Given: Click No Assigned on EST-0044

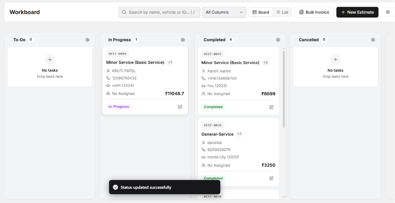Looking at the screenshot, I should 123,93.
